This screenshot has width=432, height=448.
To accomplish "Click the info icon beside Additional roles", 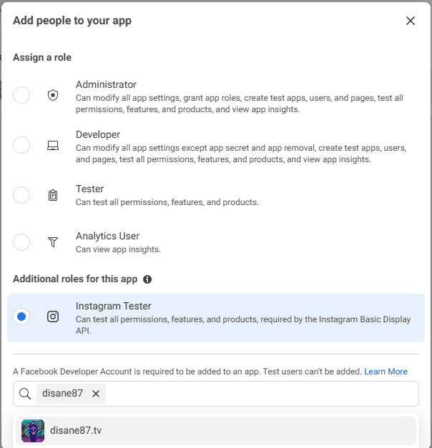I will (147, 279).
